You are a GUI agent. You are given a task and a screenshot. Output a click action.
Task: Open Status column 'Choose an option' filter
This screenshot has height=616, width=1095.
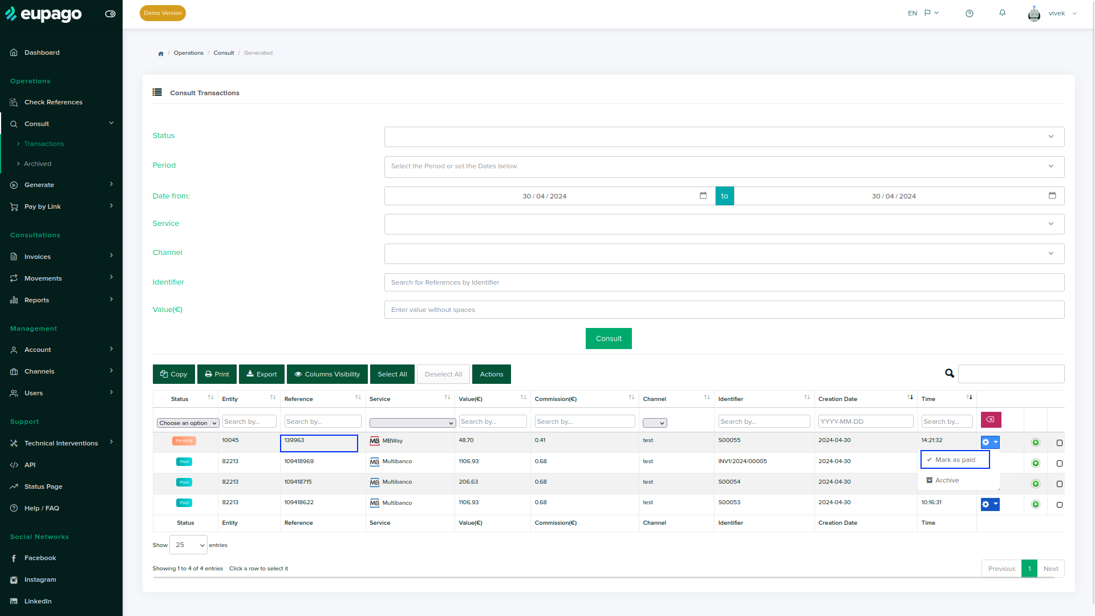(188, 423)
